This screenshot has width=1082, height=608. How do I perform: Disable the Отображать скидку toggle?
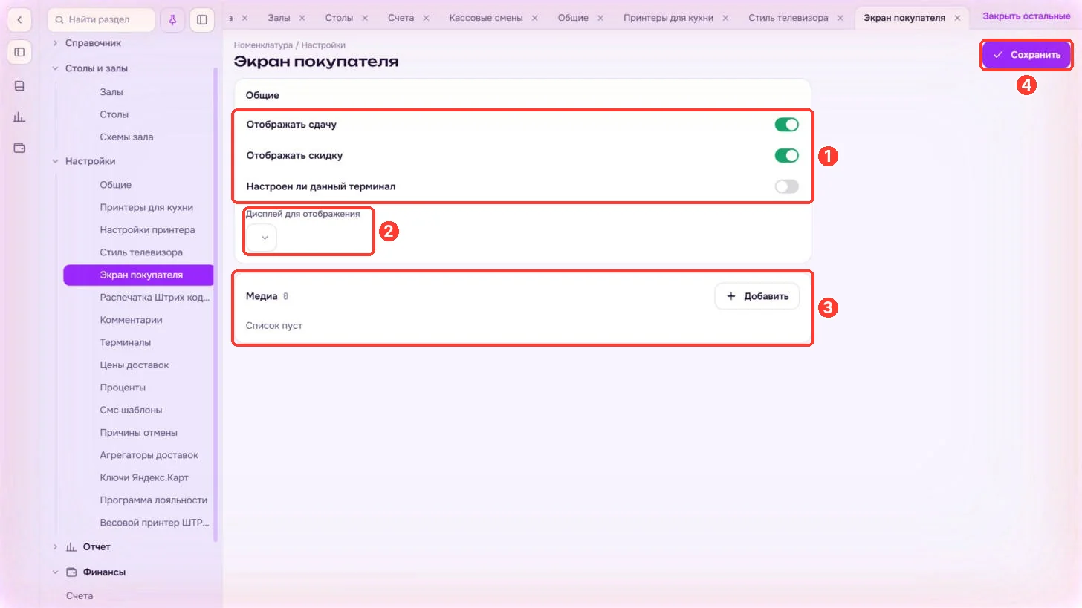[x=786, y=156]
